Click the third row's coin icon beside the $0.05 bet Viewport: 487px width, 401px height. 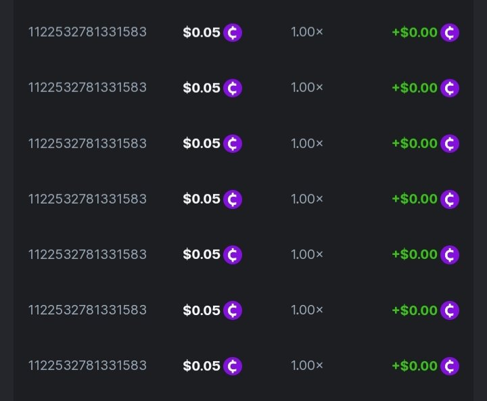pos(233,143)
